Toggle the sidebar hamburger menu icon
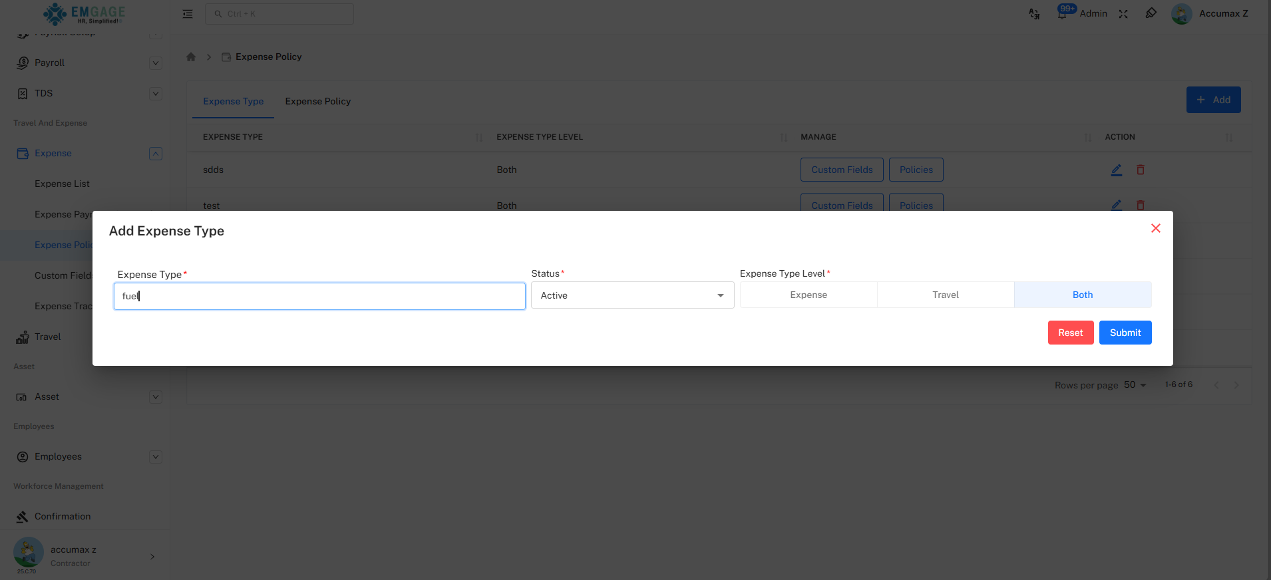 [x=188, y=14]
